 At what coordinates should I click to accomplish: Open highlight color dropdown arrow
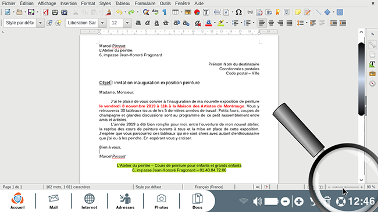pyautogui.click(x=227, y=23)
